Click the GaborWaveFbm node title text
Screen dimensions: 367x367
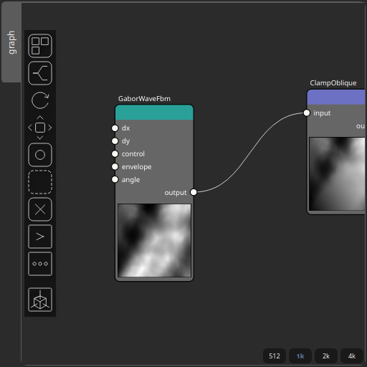point(144,99)
